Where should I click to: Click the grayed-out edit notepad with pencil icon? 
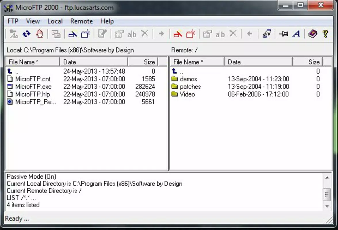(102, 34)
